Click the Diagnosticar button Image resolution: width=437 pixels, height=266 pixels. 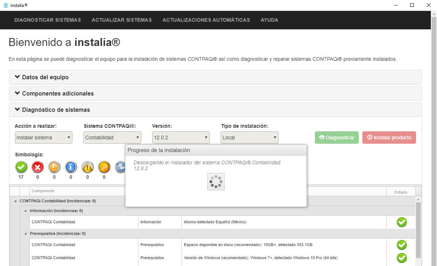(337, 138)
